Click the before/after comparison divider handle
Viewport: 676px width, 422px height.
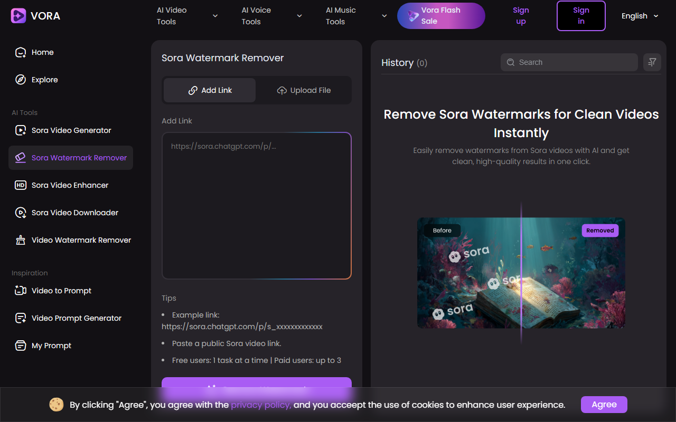pyautogui.click(x=521, y=273)
